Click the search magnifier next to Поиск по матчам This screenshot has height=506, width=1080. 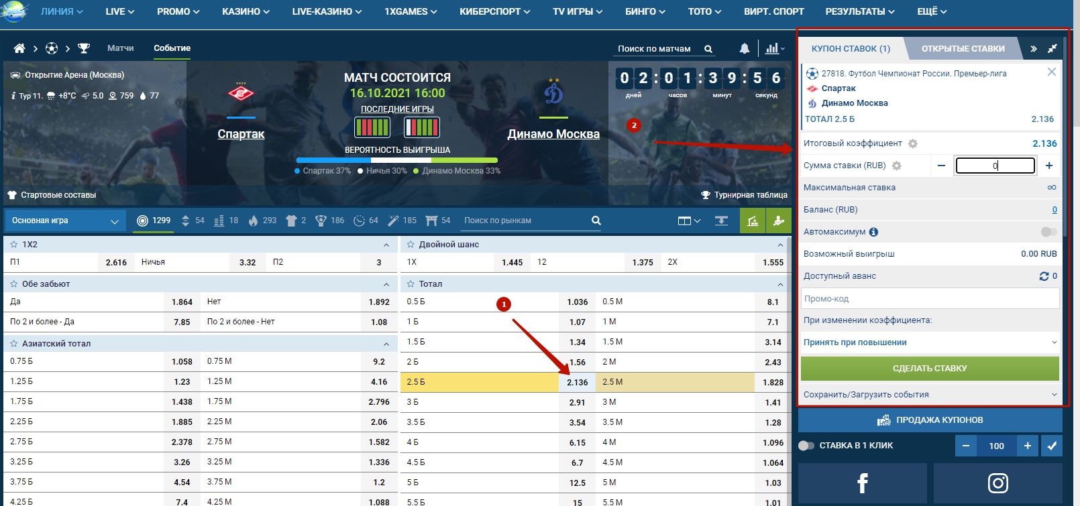click(708, 49)
